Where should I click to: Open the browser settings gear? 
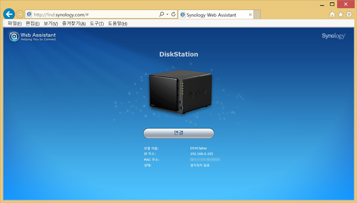[x=349, y=14]
